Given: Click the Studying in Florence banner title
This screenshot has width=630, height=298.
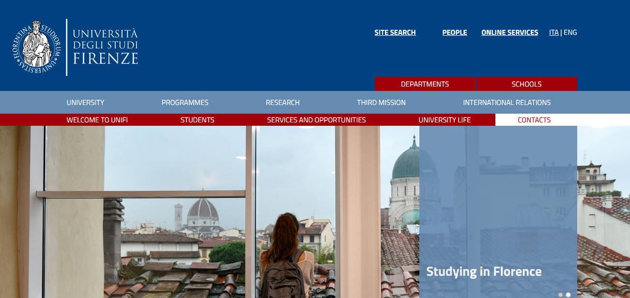Looking at the screenshot, I should [484, 271].
